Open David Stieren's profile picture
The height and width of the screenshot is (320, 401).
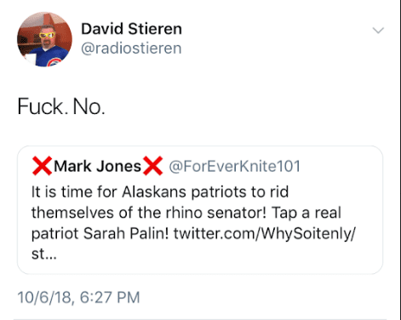[x=44, y=39]
